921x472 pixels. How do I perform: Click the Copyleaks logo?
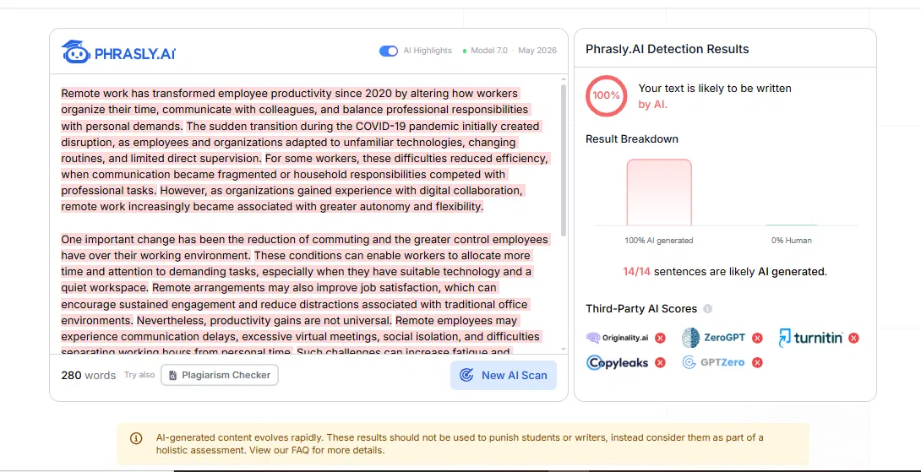click(x=618, y=362)
